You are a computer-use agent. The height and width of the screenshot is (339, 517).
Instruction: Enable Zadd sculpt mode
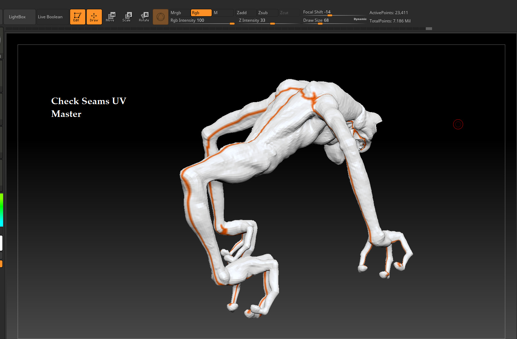coord(246,13)
